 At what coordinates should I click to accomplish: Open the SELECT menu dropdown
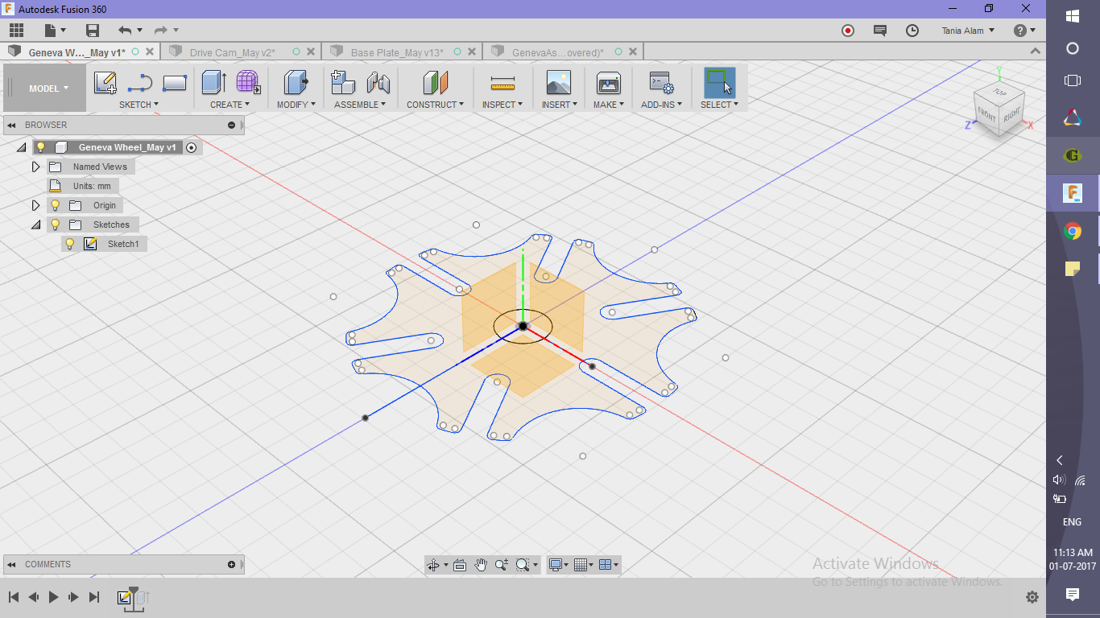click(719, 105)
